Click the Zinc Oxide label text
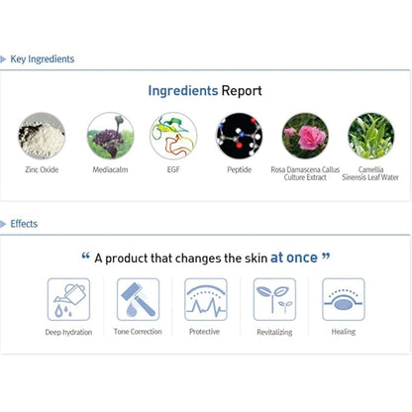This screenshot has width=412, height=412. click(x=42, y=169)
